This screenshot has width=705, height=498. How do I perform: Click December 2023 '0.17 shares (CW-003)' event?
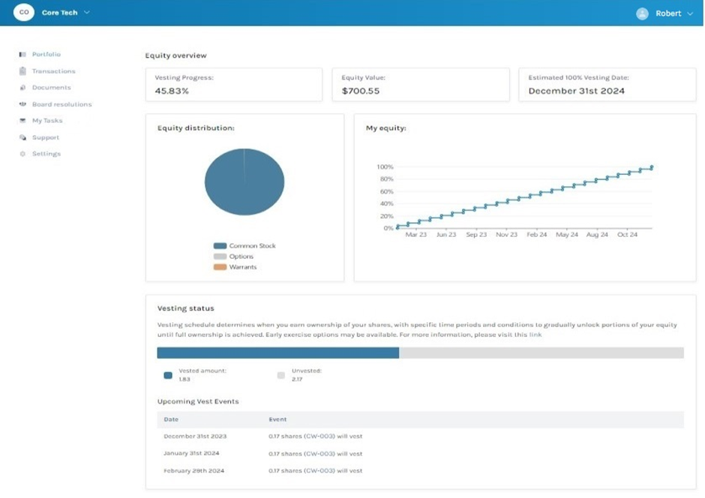pyautogui.click(x=315, y=436)
